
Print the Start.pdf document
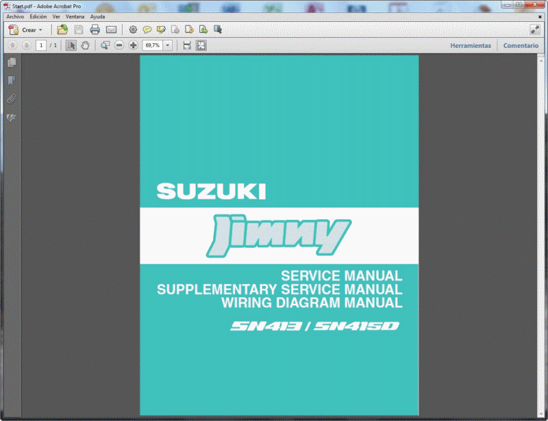pos(95,29)
